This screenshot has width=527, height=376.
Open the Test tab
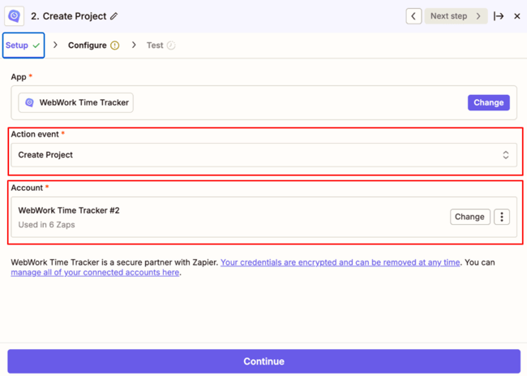161,45
